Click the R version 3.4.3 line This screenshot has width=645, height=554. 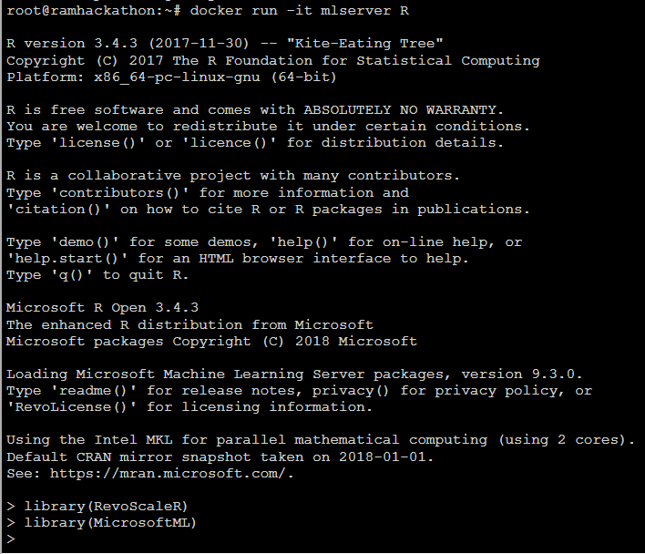click(x=225, y=44)
